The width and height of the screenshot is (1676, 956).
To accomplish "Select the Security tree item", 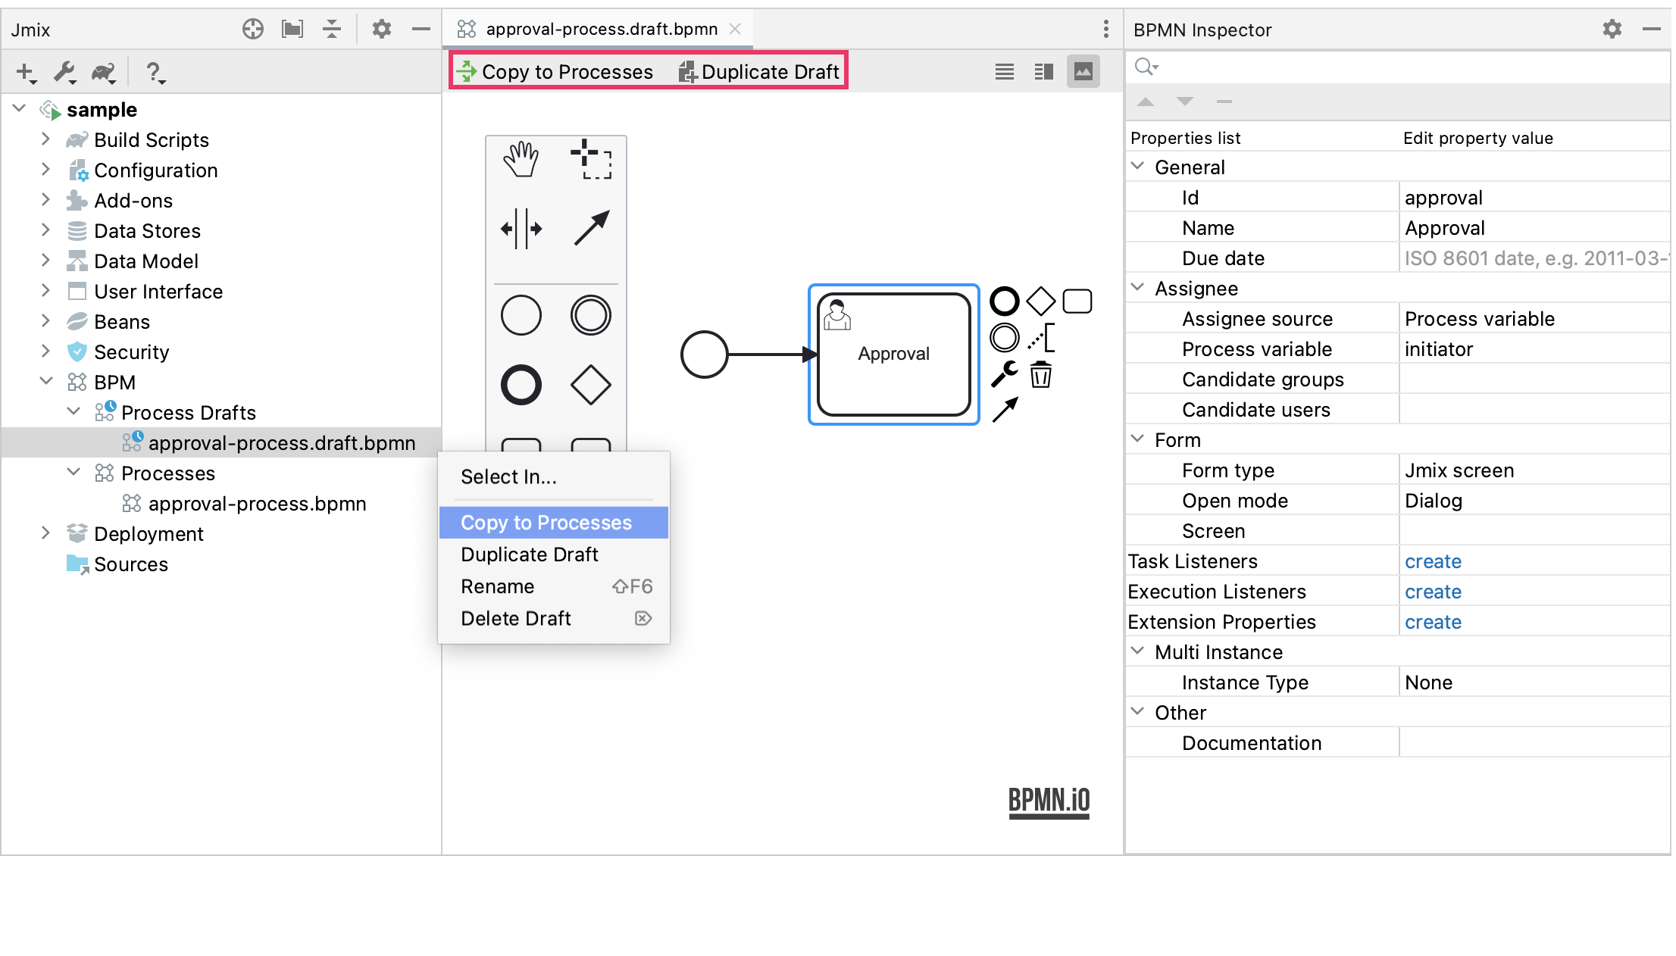I will click(x=131, y=352).
